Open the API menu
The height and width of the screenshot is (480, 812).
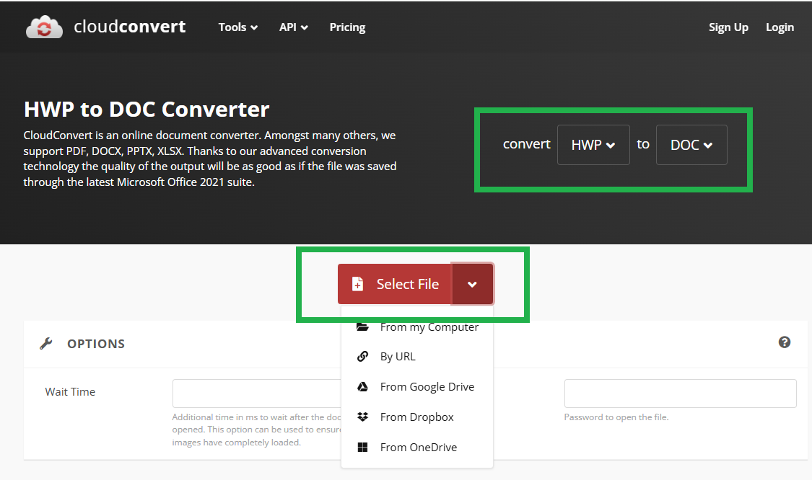point(293,27)
